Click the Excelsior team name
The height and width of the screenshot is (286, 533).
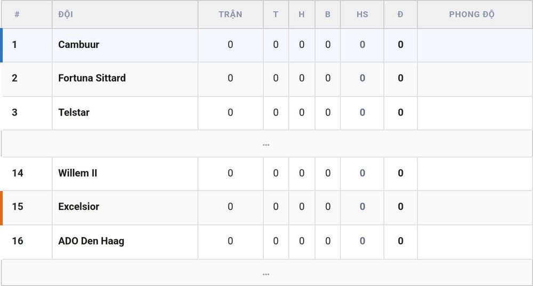click(78, 207)
